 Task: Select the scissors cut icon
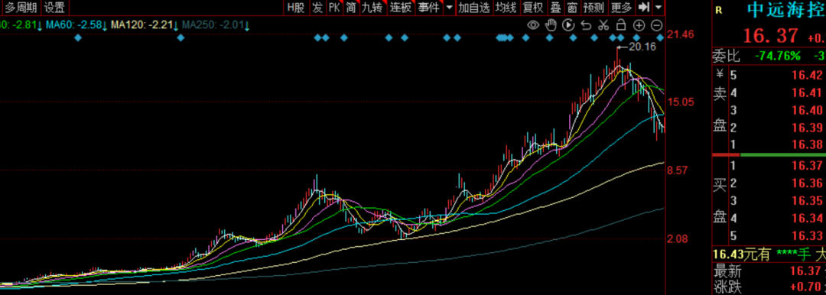click(x=603, y=24)
